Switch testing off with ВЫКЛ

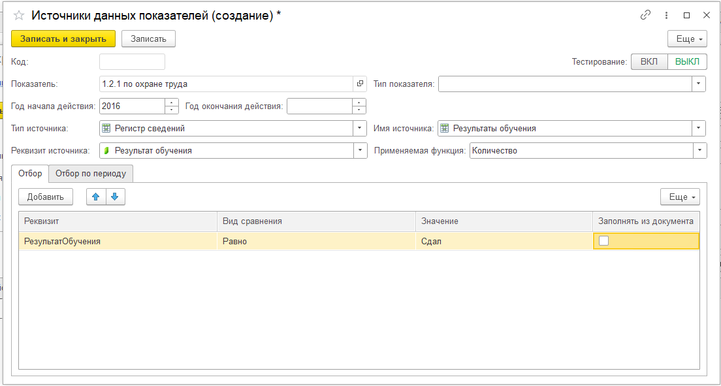(x=687, y=61)
